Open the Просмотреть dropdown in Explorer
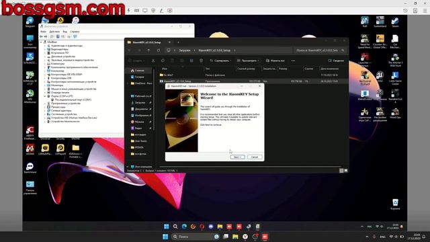The image size is (430, 242). [x=248, y=61]
